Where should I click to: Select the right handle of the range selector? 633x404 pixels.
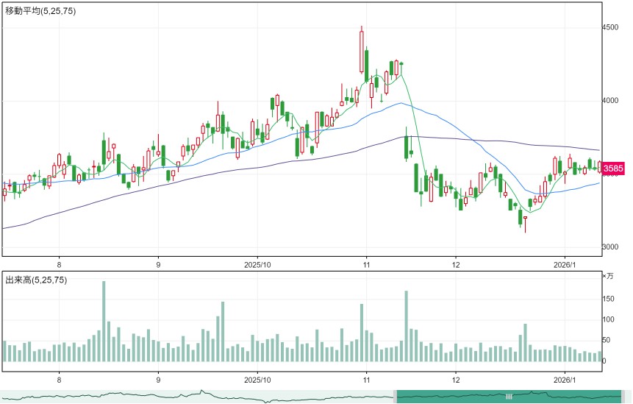point(623,397)
